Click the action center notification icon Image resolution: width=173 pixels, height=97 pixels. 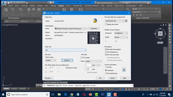[x=169, y=95]
